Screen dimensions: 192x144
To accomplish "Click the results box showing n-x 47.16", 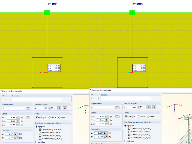I will tap(54, 68).
